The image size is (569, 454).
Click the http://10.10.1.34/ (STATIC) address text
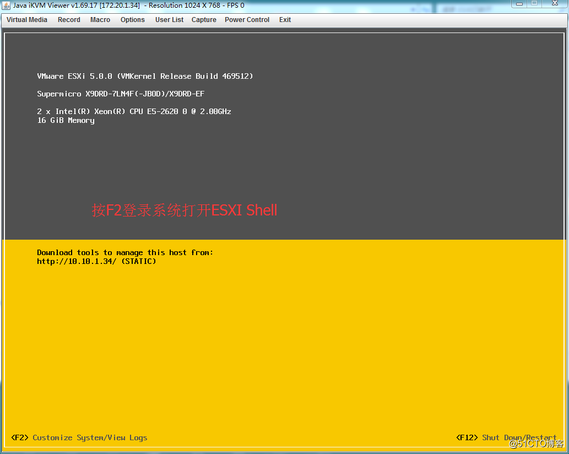pyautogui.click(x=96, y=261)
